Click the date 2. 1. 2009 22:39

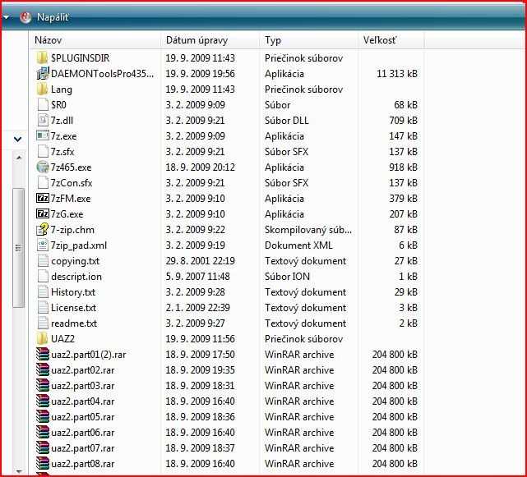point(198,308)
